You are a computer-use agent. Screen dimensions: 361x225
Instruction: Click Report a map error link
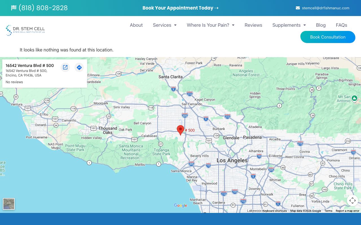click(347, 211)
